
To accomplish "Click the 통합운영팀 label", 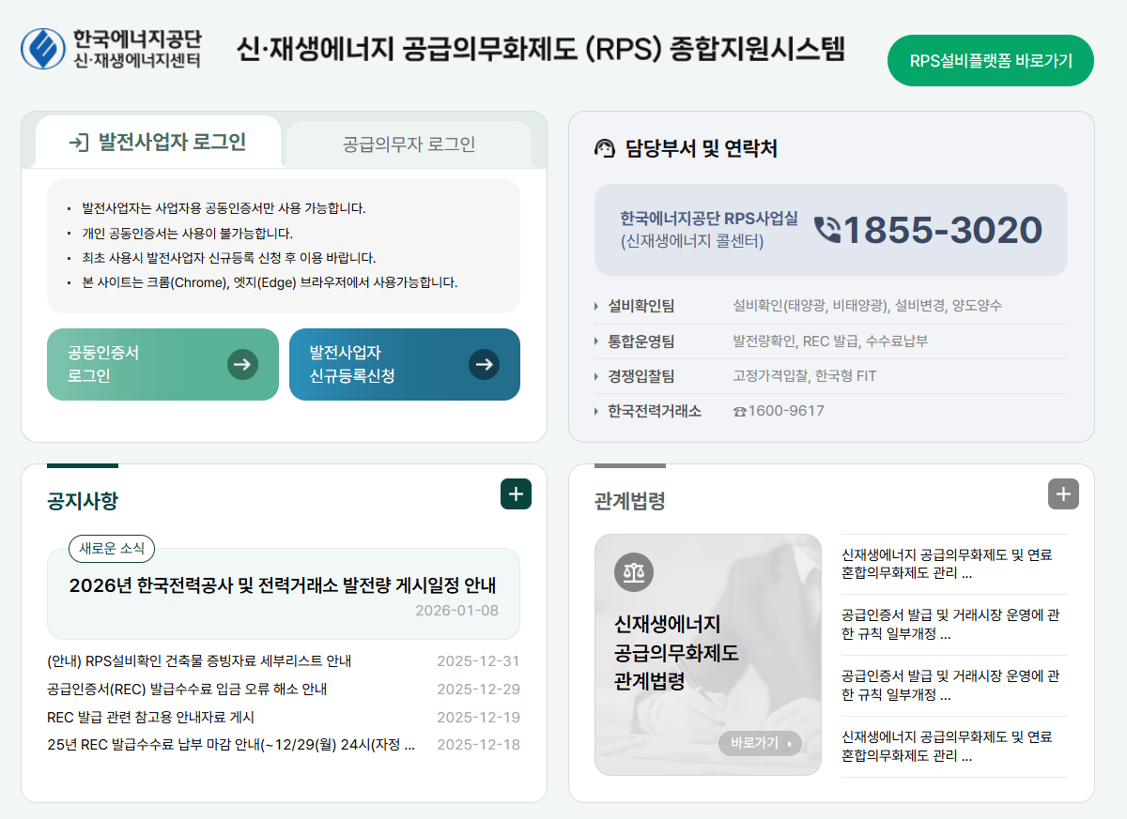I will pos(641,341).
